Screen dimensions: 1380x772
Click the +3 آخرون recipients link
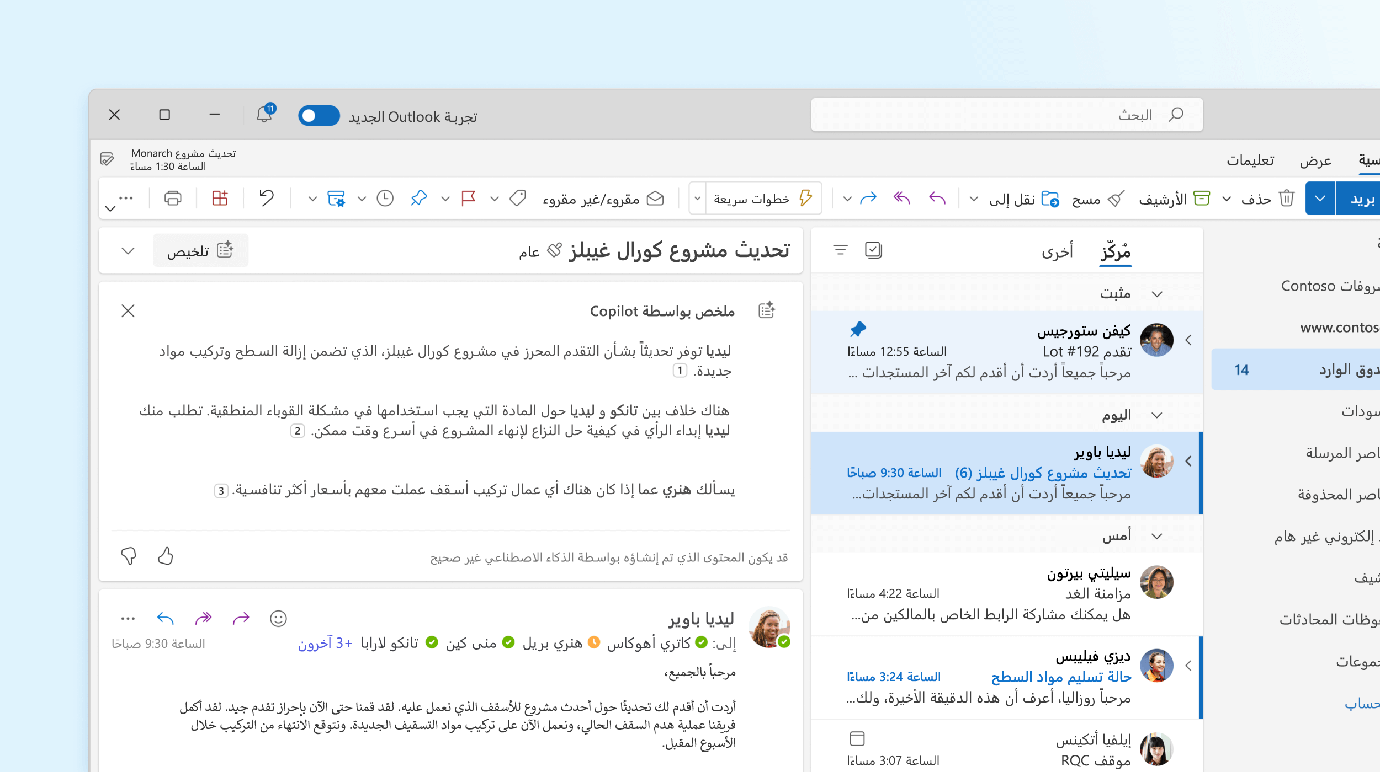point(325,643)
